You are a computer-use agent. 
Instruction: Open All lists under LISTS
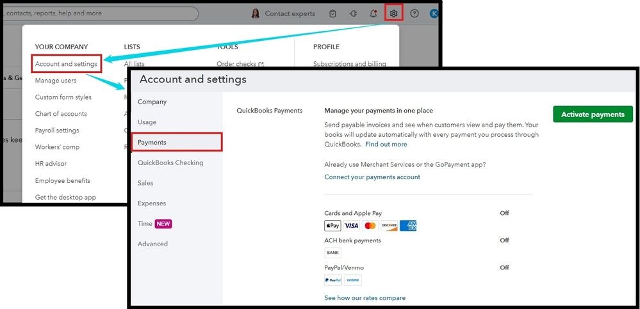[134, 64]
